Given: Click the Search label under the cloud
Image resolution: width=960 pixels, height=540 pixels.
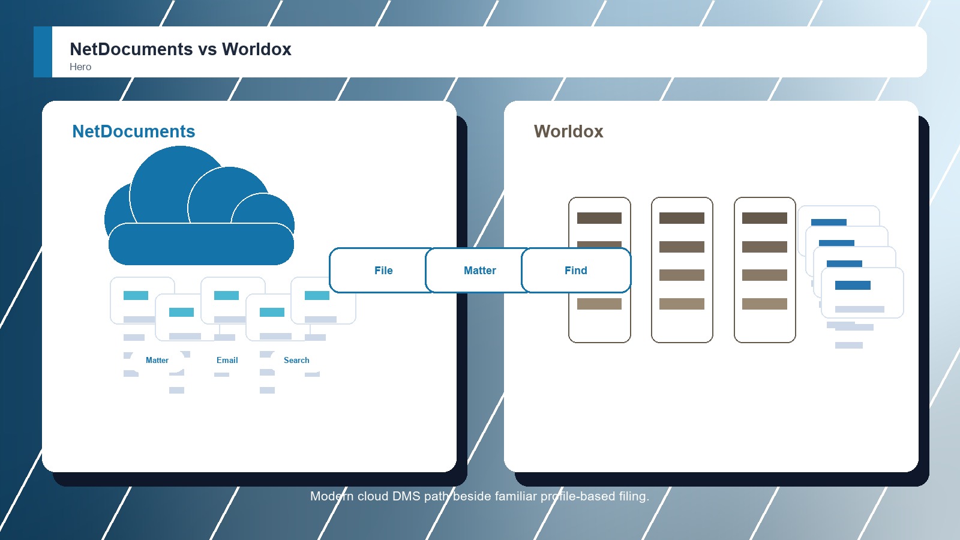Looking at the screenshot, I should point(296,360).
